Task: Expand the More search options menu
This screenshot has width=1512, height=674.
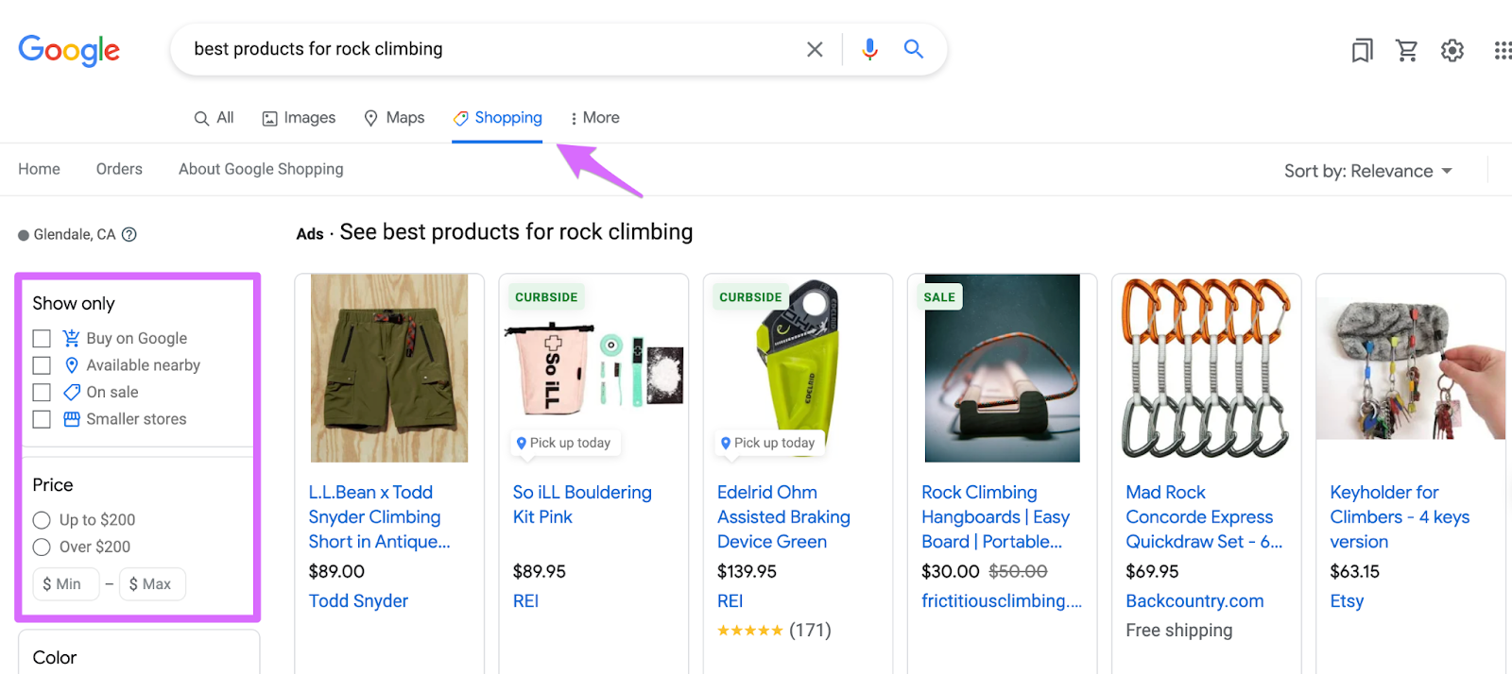Action: [594, 118]
